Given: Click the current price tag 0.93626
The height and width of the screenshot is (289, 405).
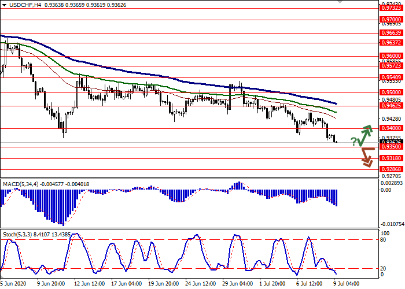Looking at the screenshot, I should tap(391, 142).
